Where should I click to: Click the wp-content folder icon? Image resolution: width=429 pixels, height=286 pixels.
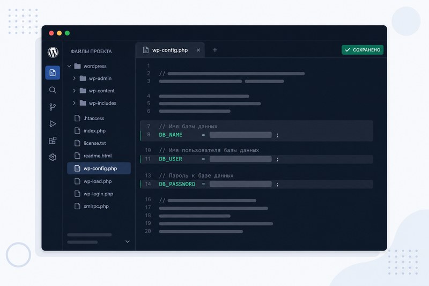(x=83, y=91)
